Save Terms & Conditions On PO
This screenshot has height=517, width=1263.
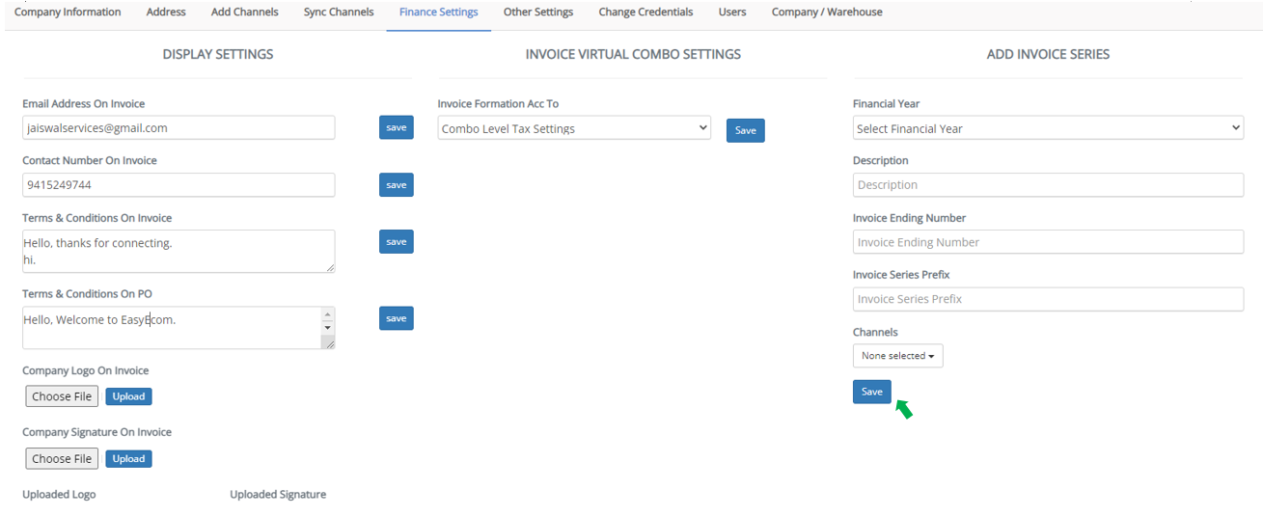pyautogui.click(x=397, y=318)
